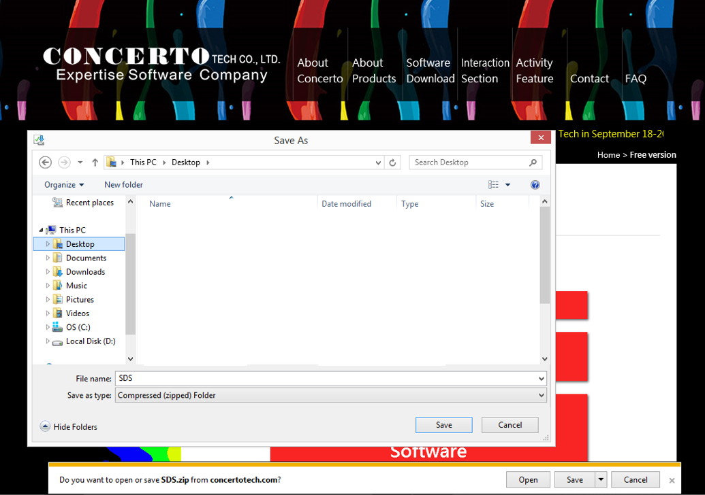Click the New folder button
The height and width of the screenshot is (495, 705).
click(123, 185)
